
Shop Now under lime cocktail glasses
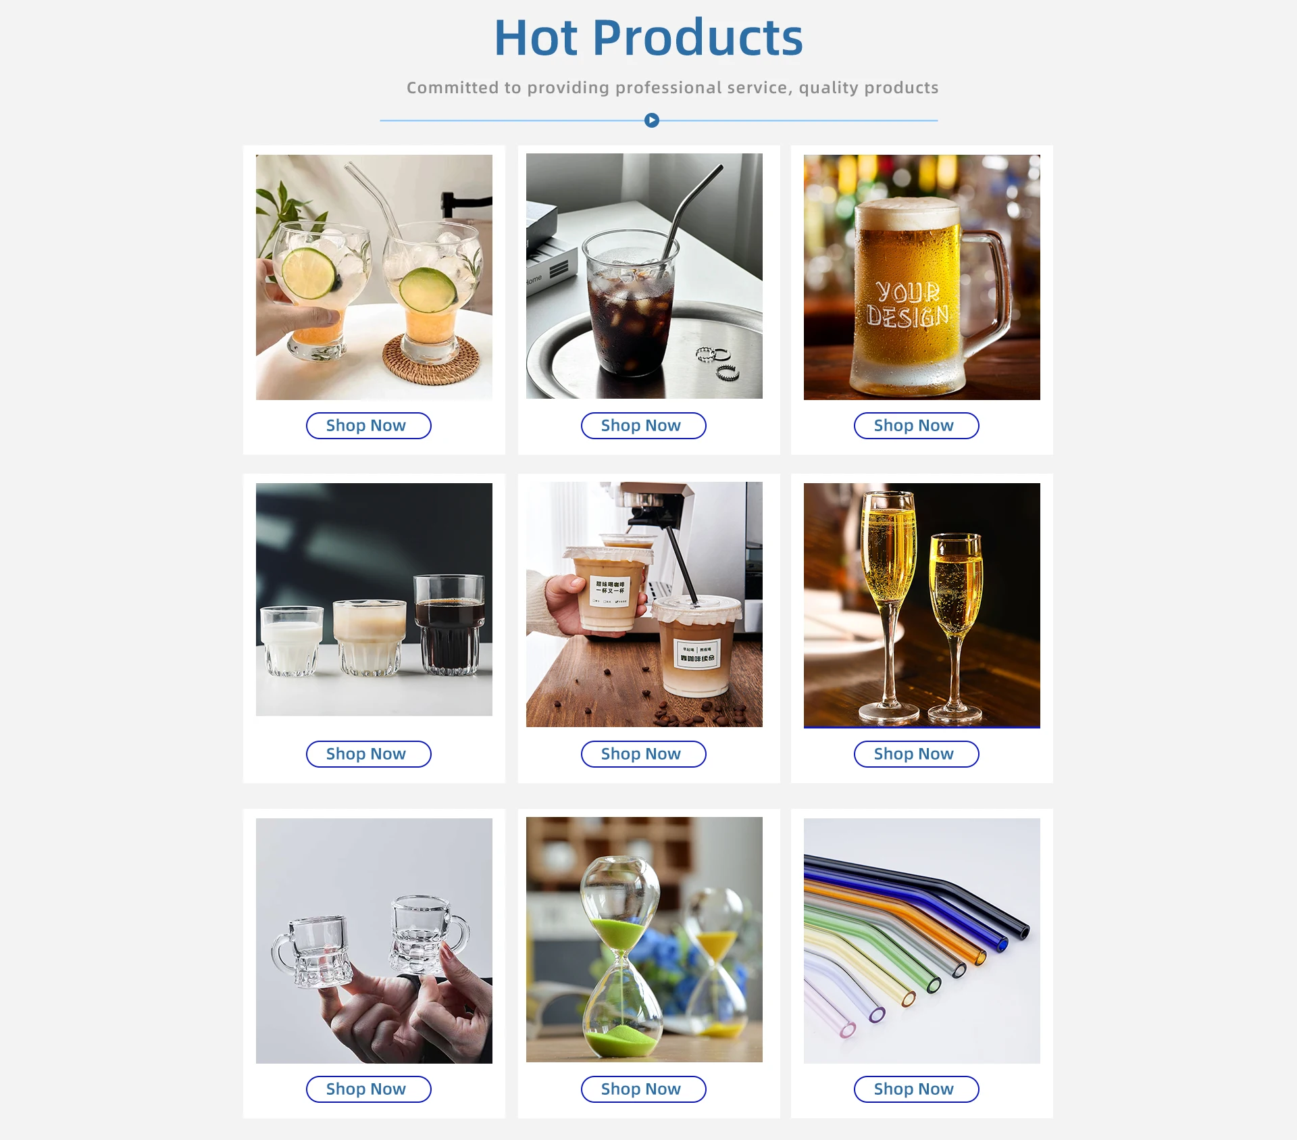click(x=369, y=426)
